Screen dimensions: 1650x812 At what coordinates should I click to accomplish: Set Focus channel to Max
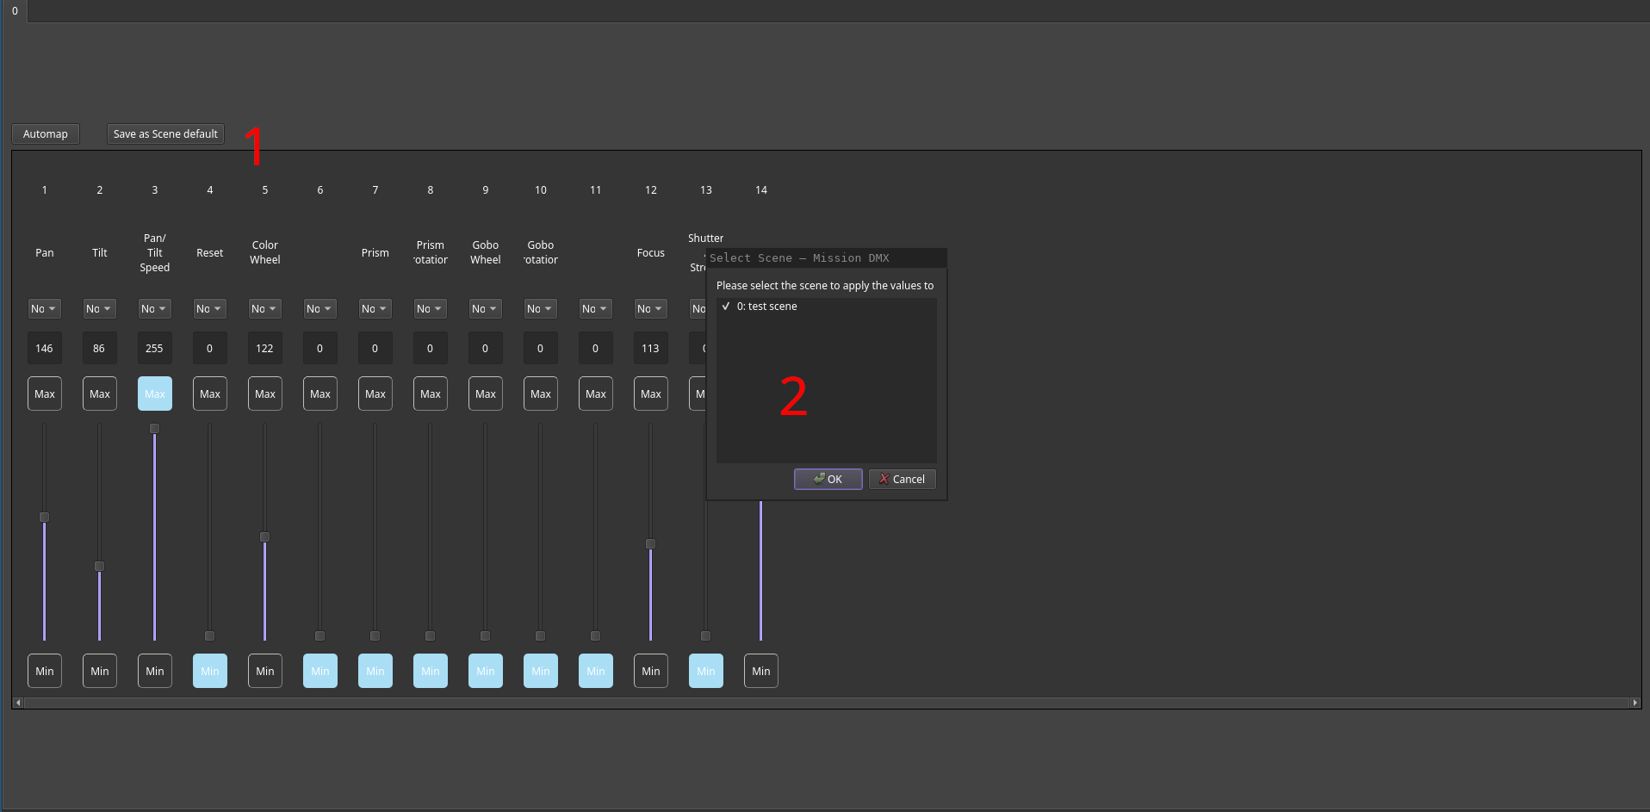(651, 394)
